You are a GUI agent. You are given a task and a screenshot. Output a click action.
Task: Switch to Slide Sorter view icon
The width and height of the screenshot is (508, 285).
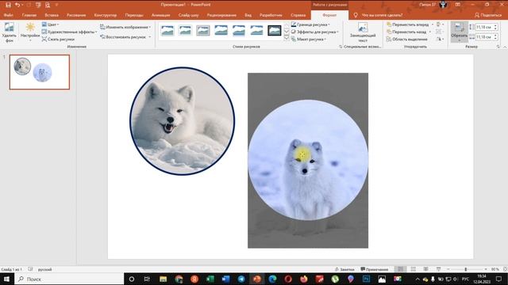[414, 269]
